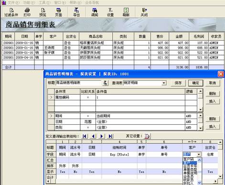225x185 pixels.
Task: Open the 业务导航 menu
Action: (92, 2)
